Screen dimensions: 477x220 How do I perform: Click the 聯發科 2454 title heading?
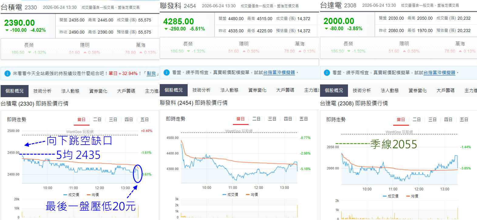tap(178, 6)
